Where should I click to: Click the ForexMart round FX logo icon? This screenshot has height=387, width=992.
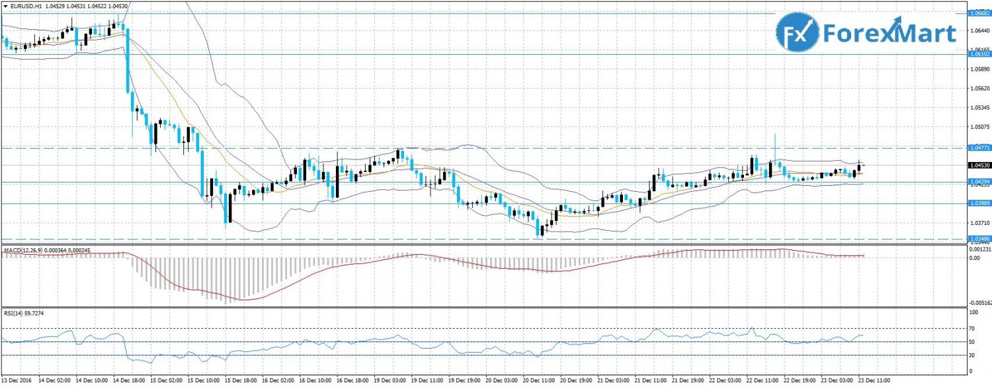tap(797, 34)
